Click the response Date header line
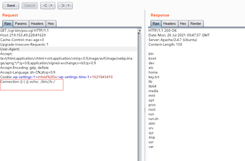The height and width of the screenshot is (161, 245). pyautogui.click(x=179, y=35)
